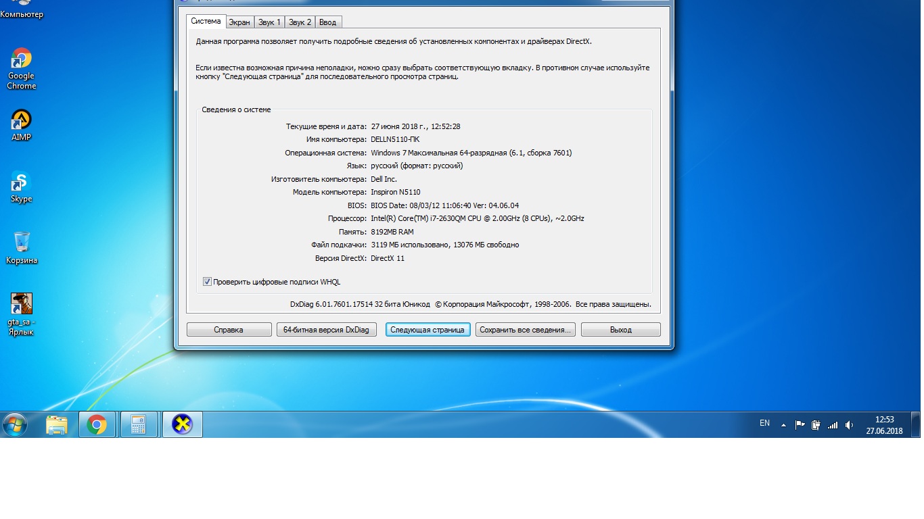This screenshot has height=519, width=924.
Task: Select language value русский (формат: русский)
Action: point(417,166)
